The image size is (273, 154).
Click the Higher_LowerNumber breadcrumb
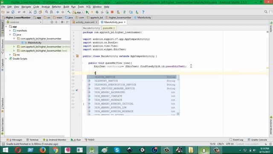(16, 18)
